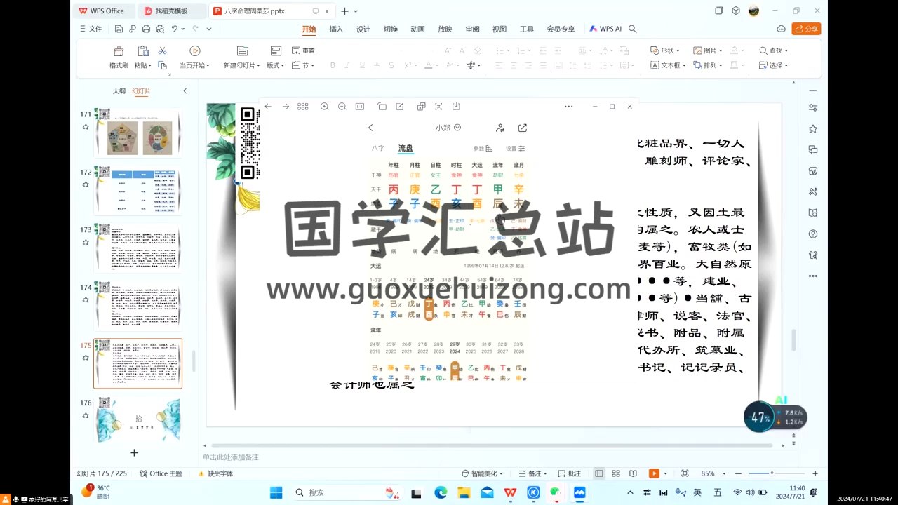Click the Undo arrow icon
898x505 pixels.
(x=175, y=29)
